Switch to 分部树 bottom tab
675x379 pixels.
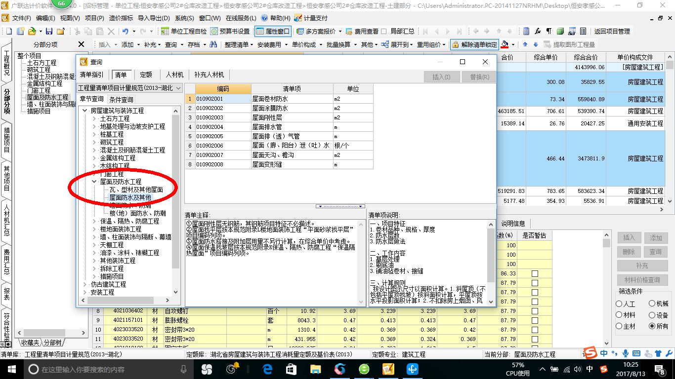click(52, 342)
